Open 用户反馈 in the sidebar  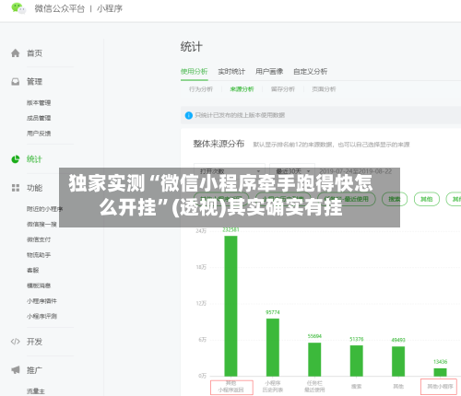pyautogui.click(x=39, y=134)
